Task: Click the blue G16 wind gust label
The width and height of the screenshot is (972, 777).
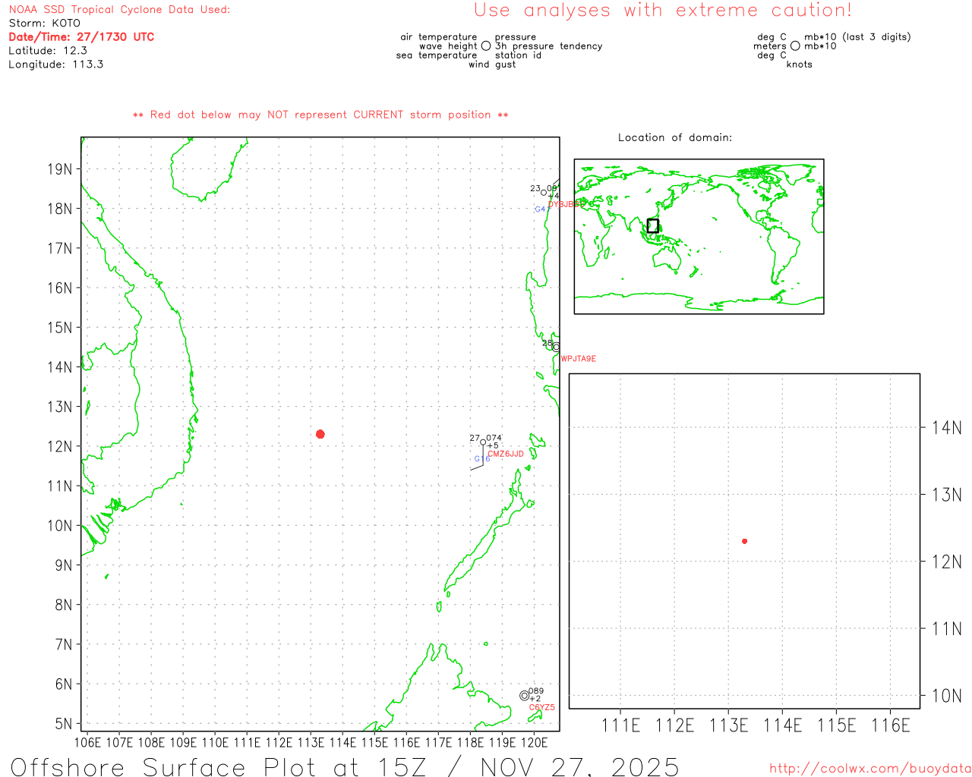Action: (x=481, y=459)
